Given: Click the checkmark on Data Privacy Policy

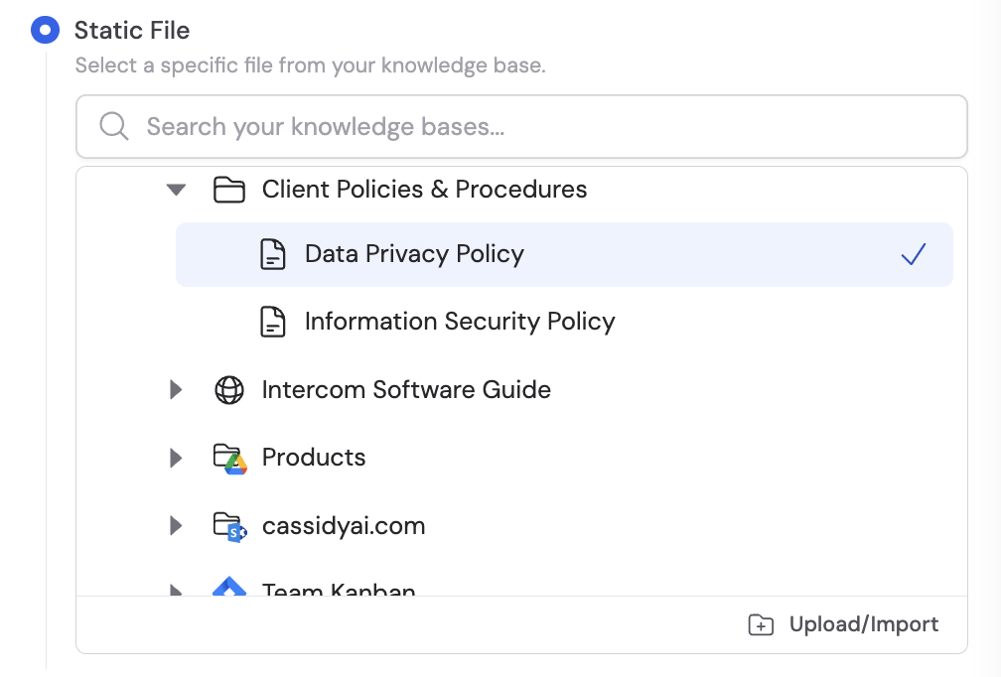Looking at the screenshot, I should click(x=914, y=254).
